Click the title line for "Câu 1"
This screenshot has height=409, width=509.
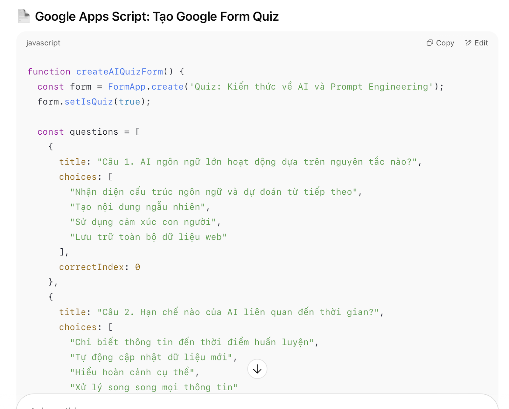coord(241,162)
